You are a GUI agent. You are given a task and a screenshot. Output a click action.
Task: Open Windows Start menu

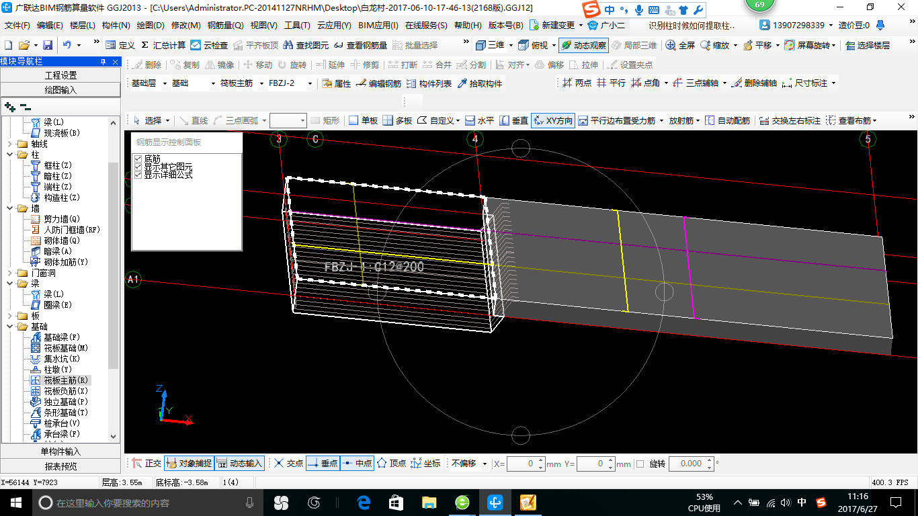click(15, 502)
